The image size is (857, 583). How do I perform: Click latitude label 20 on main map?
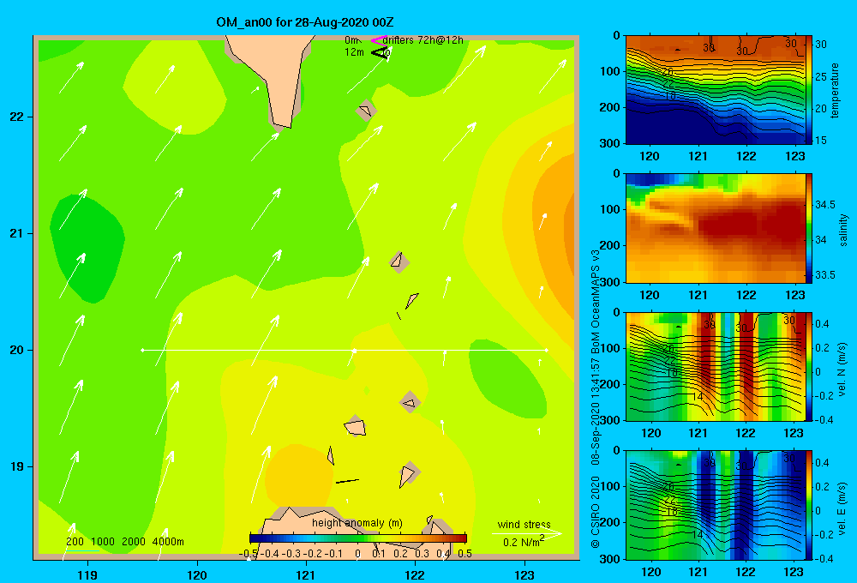(x=16, y=350)
